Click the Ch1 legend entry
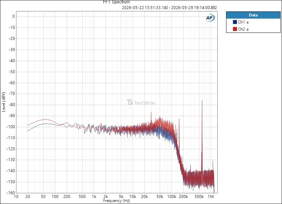This screenshot has height=204, width=282. (243, 22)
